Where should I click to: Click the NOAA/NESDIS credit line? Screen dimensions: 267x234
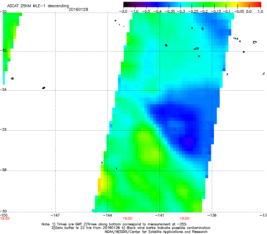[156, 232]
